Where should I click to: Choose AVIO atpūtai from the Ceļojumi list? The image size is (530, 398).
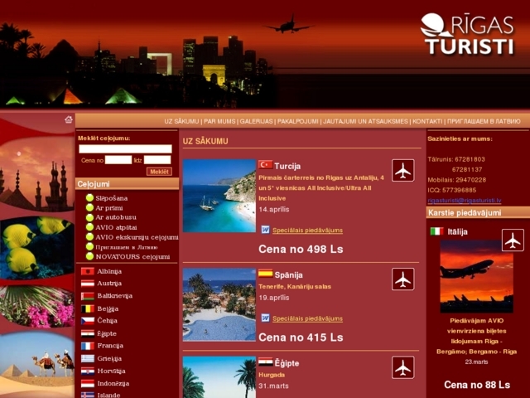pos(116,226)
